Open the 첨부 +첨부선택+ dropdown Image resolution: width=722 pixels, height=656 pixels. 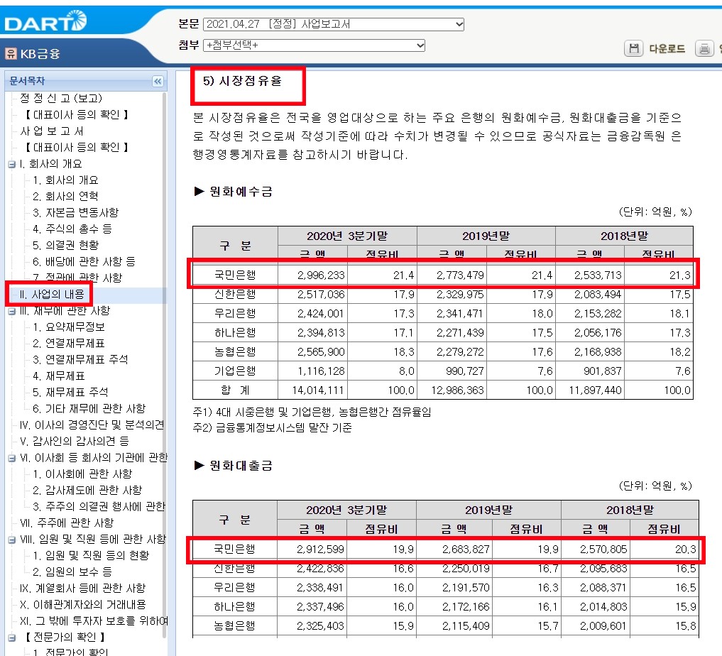click(x=314, y=45)
